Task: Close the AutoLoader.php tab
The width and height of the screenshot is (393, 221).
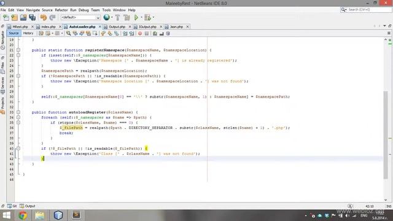Action: (x=99, y=26)
